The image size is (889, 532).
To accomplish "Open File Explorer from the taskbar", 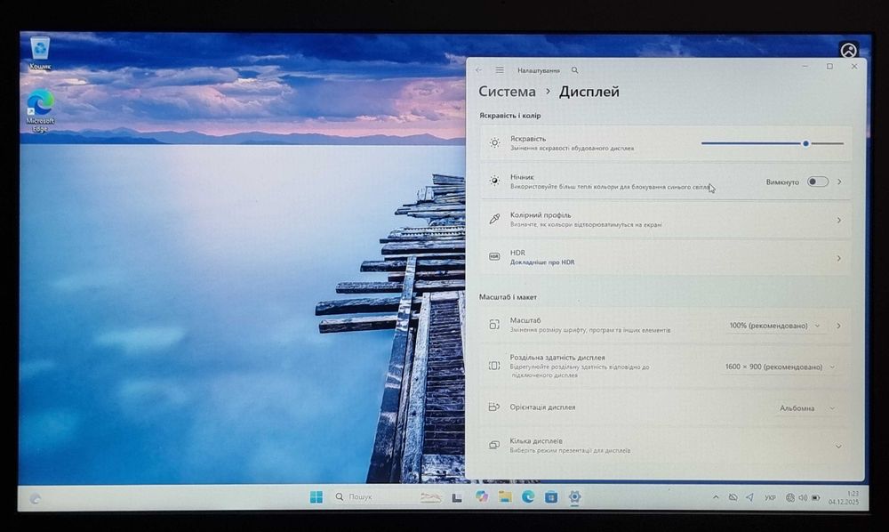I will tap(505, 496).
